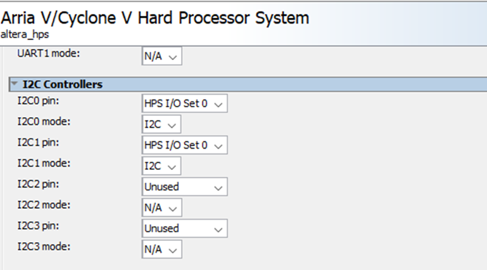Click the UART1 mode label
This screenshot has width=487, height=270.
pos(49,53)
